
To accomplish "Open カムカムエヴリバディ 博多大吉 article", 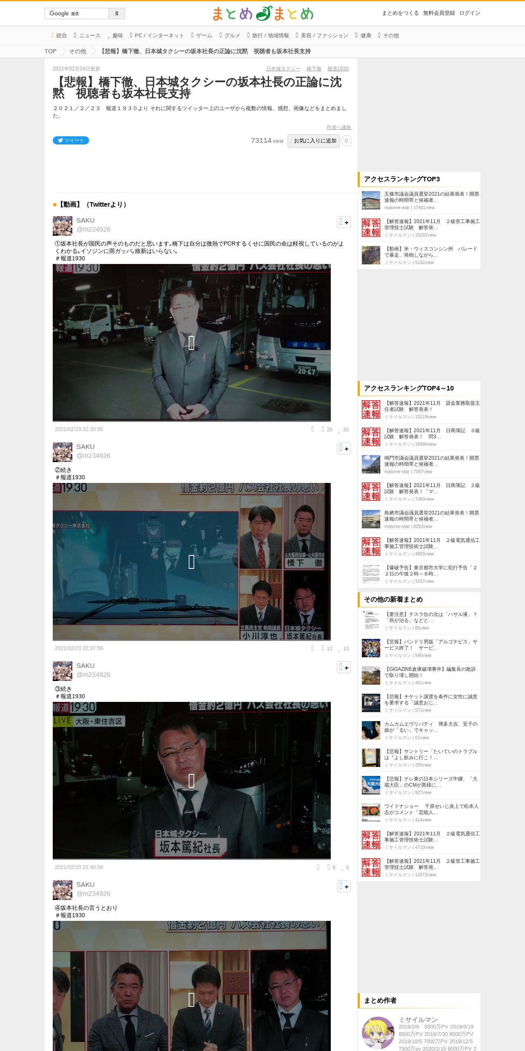I will [x=431, y=727].
